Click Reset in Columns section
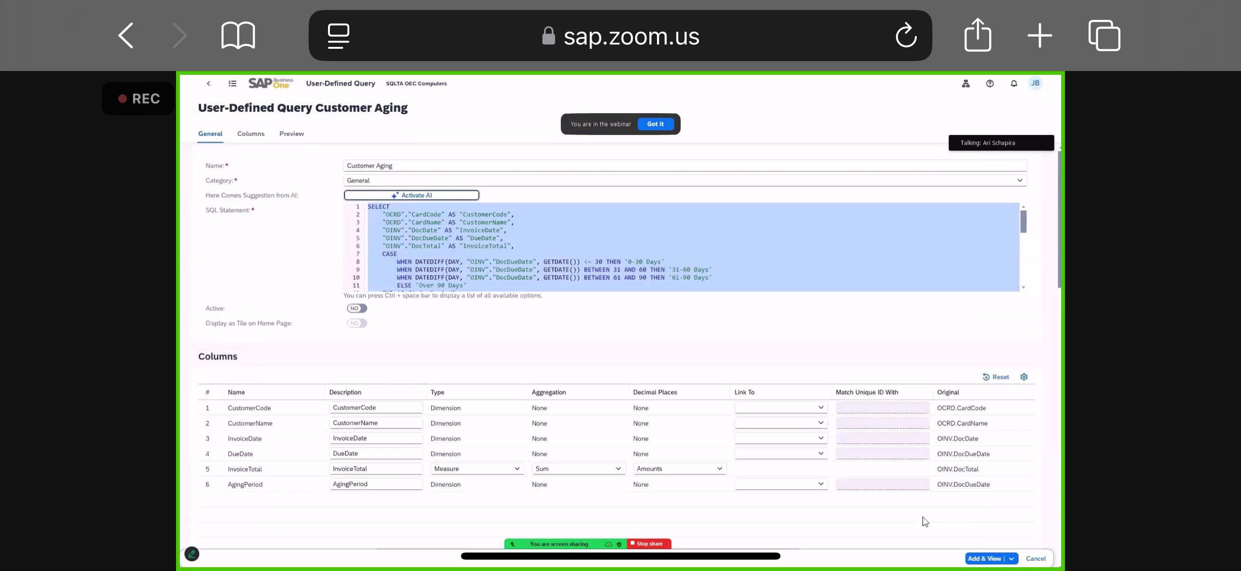This screenshot has width=1241, height=571. pyautogui.click(x=995, y=377)
